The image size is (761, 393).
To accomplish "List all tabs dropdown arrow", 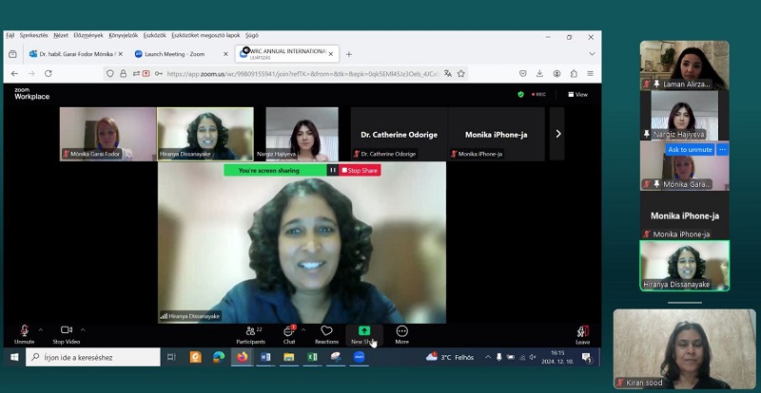I will [592, 54].
